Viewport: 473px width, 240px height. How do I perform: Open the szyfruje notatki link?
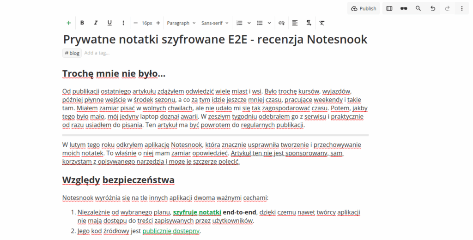click(x=197, y=212)
